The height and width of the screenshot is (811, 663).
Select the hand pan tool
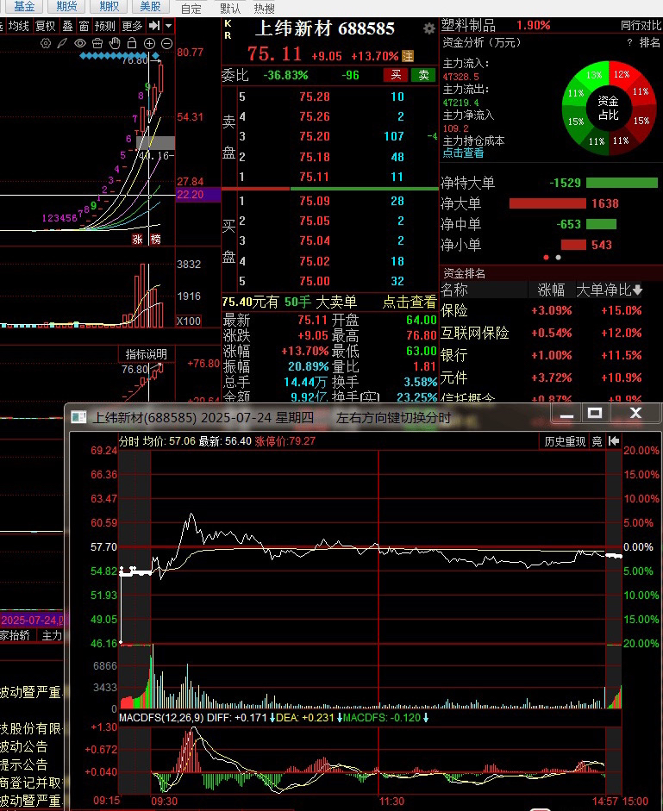[x=115, y=43]
